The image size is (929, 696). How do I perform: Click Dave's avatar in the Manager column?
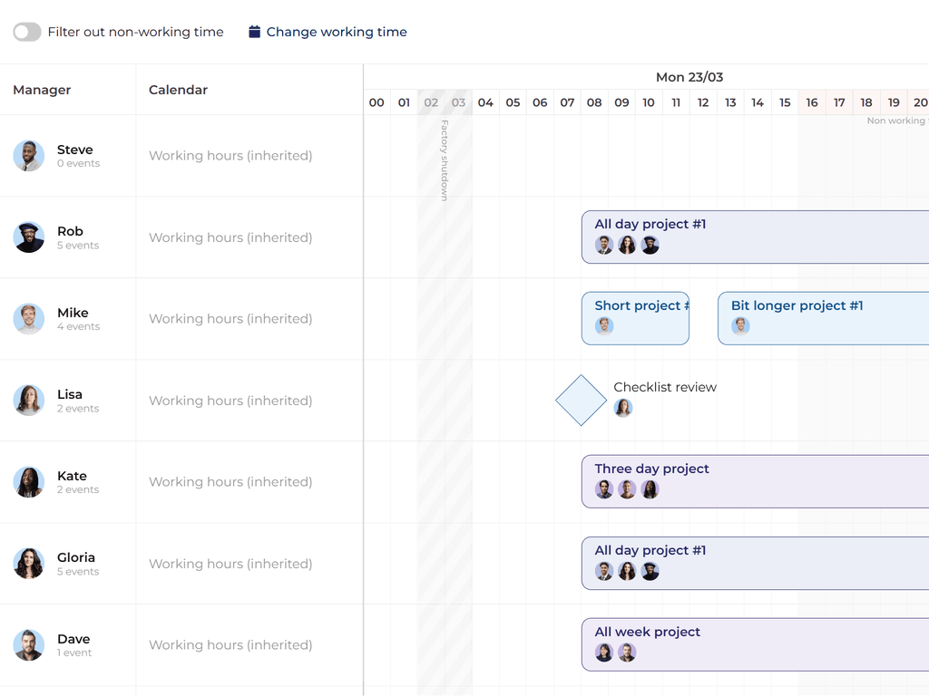tap(28, 644)
